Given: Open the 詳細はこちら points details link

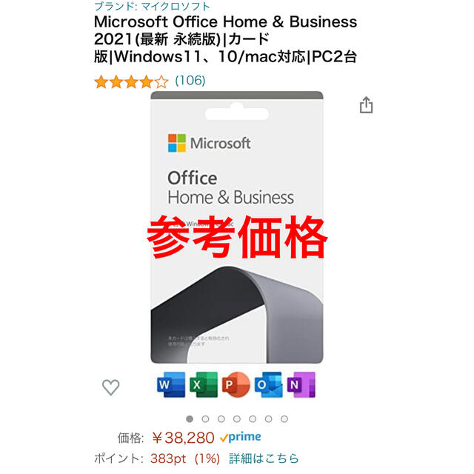Looking at the screenshot, I should (x=264, y=458).
